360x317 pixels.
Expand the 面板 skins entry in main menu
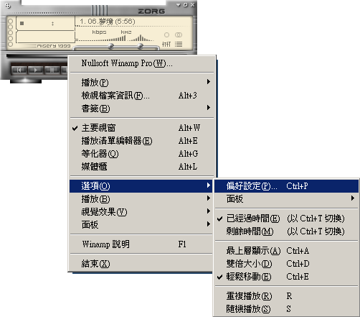coord(141,225)
